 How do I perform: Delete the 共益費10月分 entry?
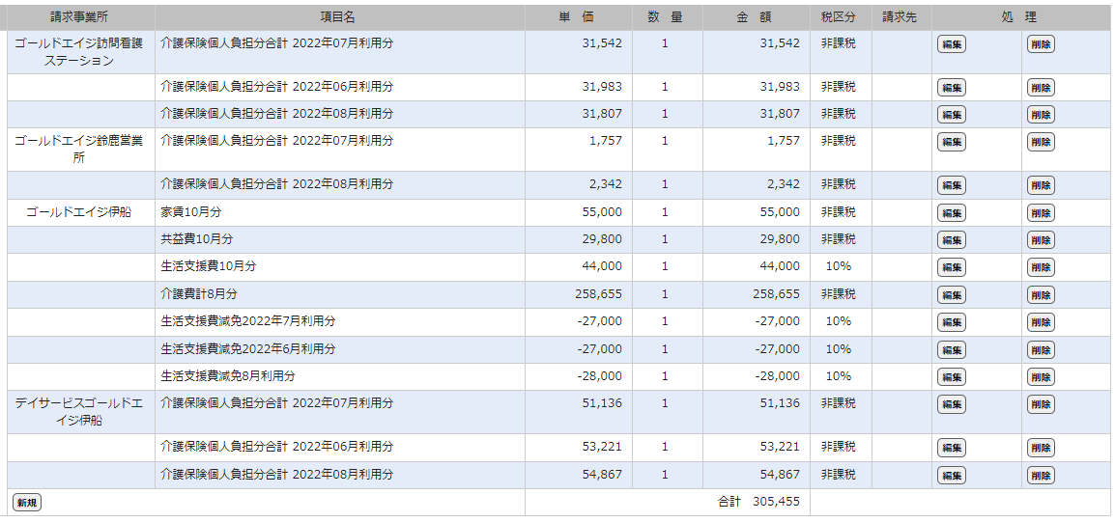(x=1041, y=240)
